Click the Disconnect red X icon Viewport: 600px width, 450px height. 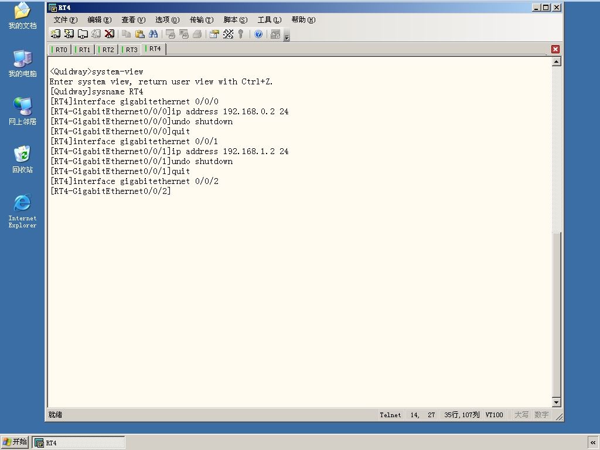110,34
